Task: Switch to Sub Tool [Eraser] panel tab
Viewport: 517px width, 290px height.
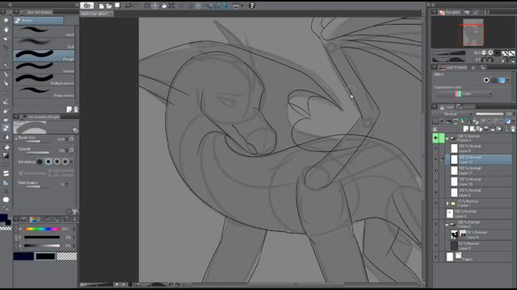Action: pos(39,12)
